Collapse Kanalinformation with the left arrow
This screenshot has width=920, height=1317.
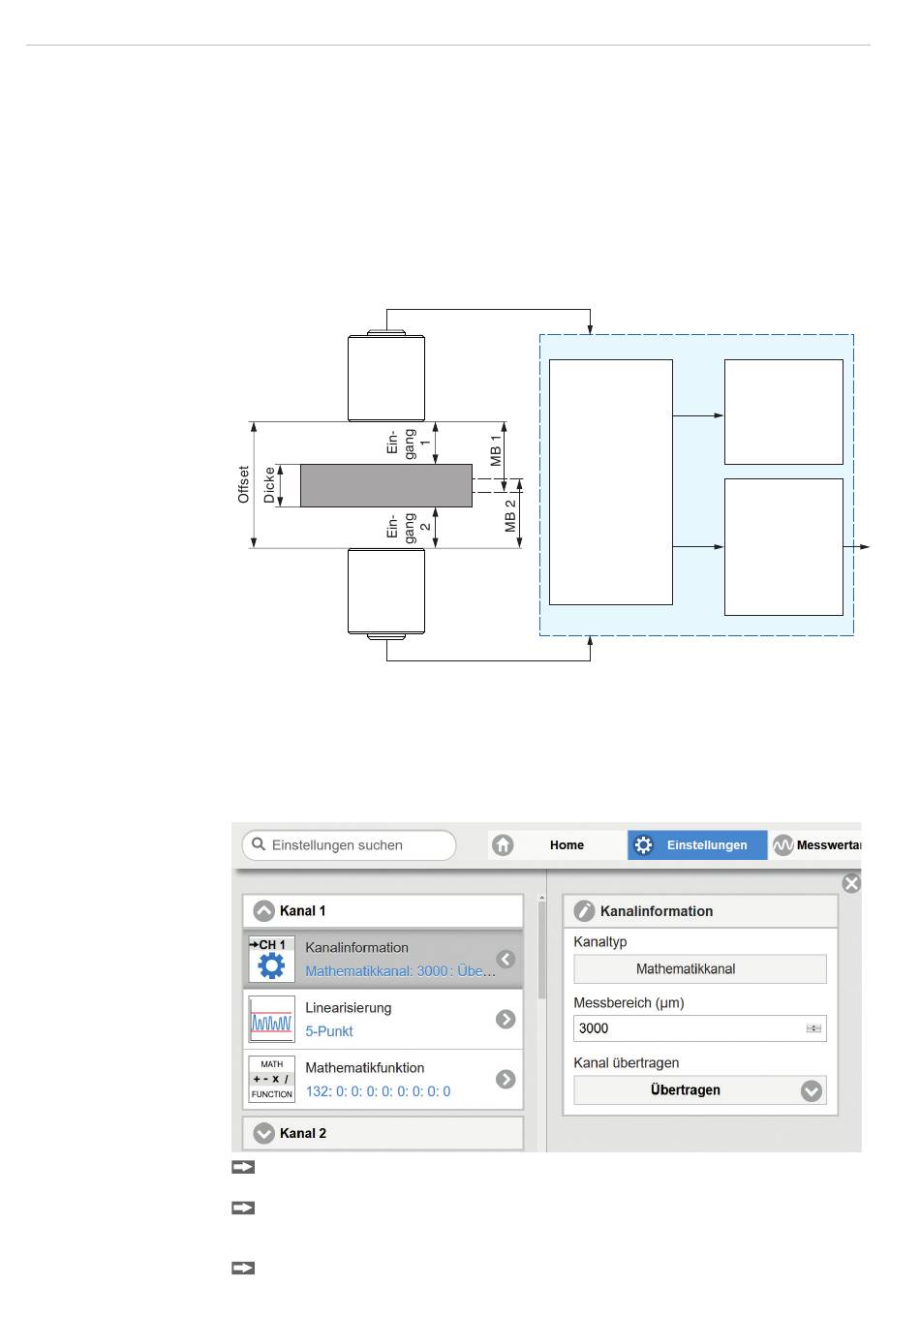pos(506,960)
